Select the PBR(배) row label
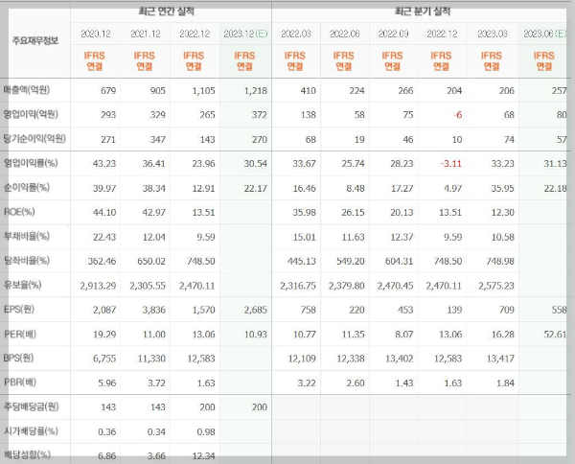The width and height of the screenshot is (575, 464). (x=20, y=383)
